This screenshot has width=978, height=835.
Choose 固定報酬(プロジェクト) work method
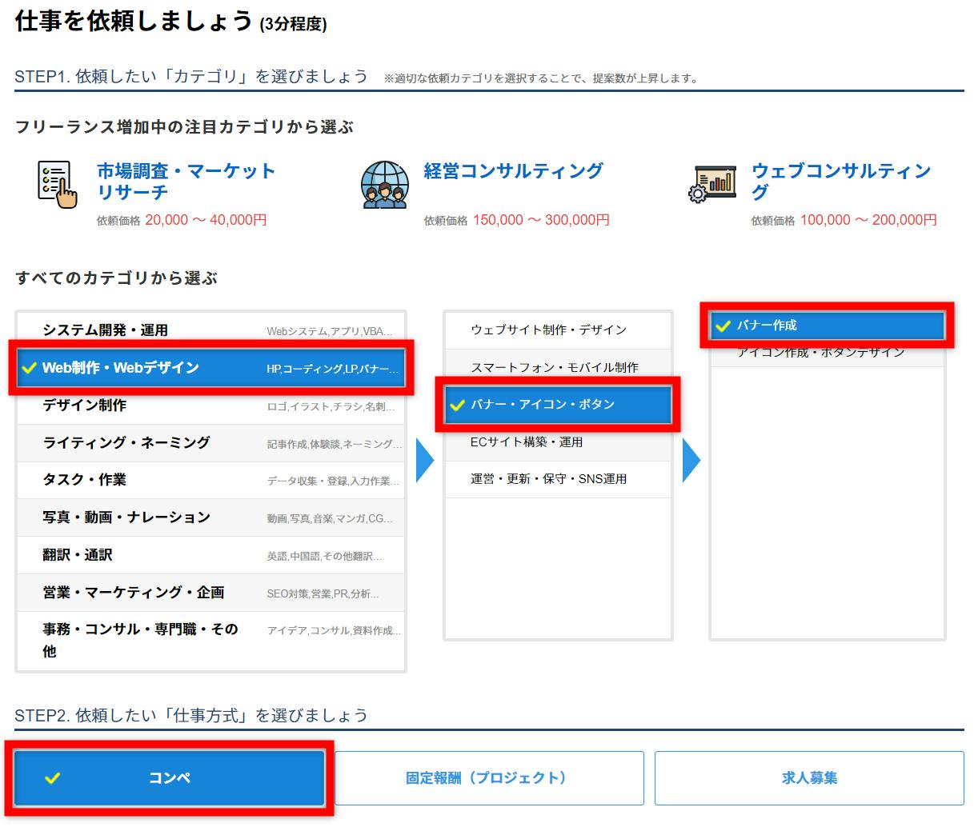point(488,777)
